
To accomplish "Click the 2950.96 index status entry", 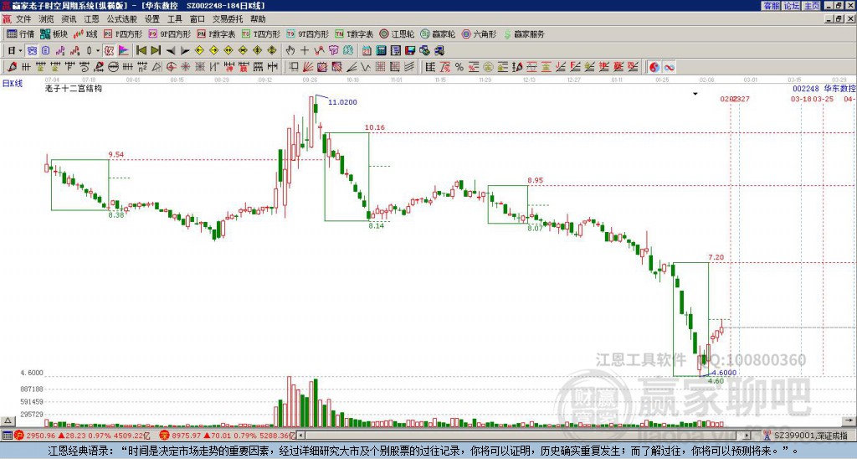I will point(82,436).
